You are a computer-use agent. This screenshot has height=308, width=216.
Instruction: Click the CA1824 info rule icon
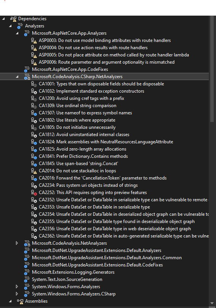click(34, 142)
